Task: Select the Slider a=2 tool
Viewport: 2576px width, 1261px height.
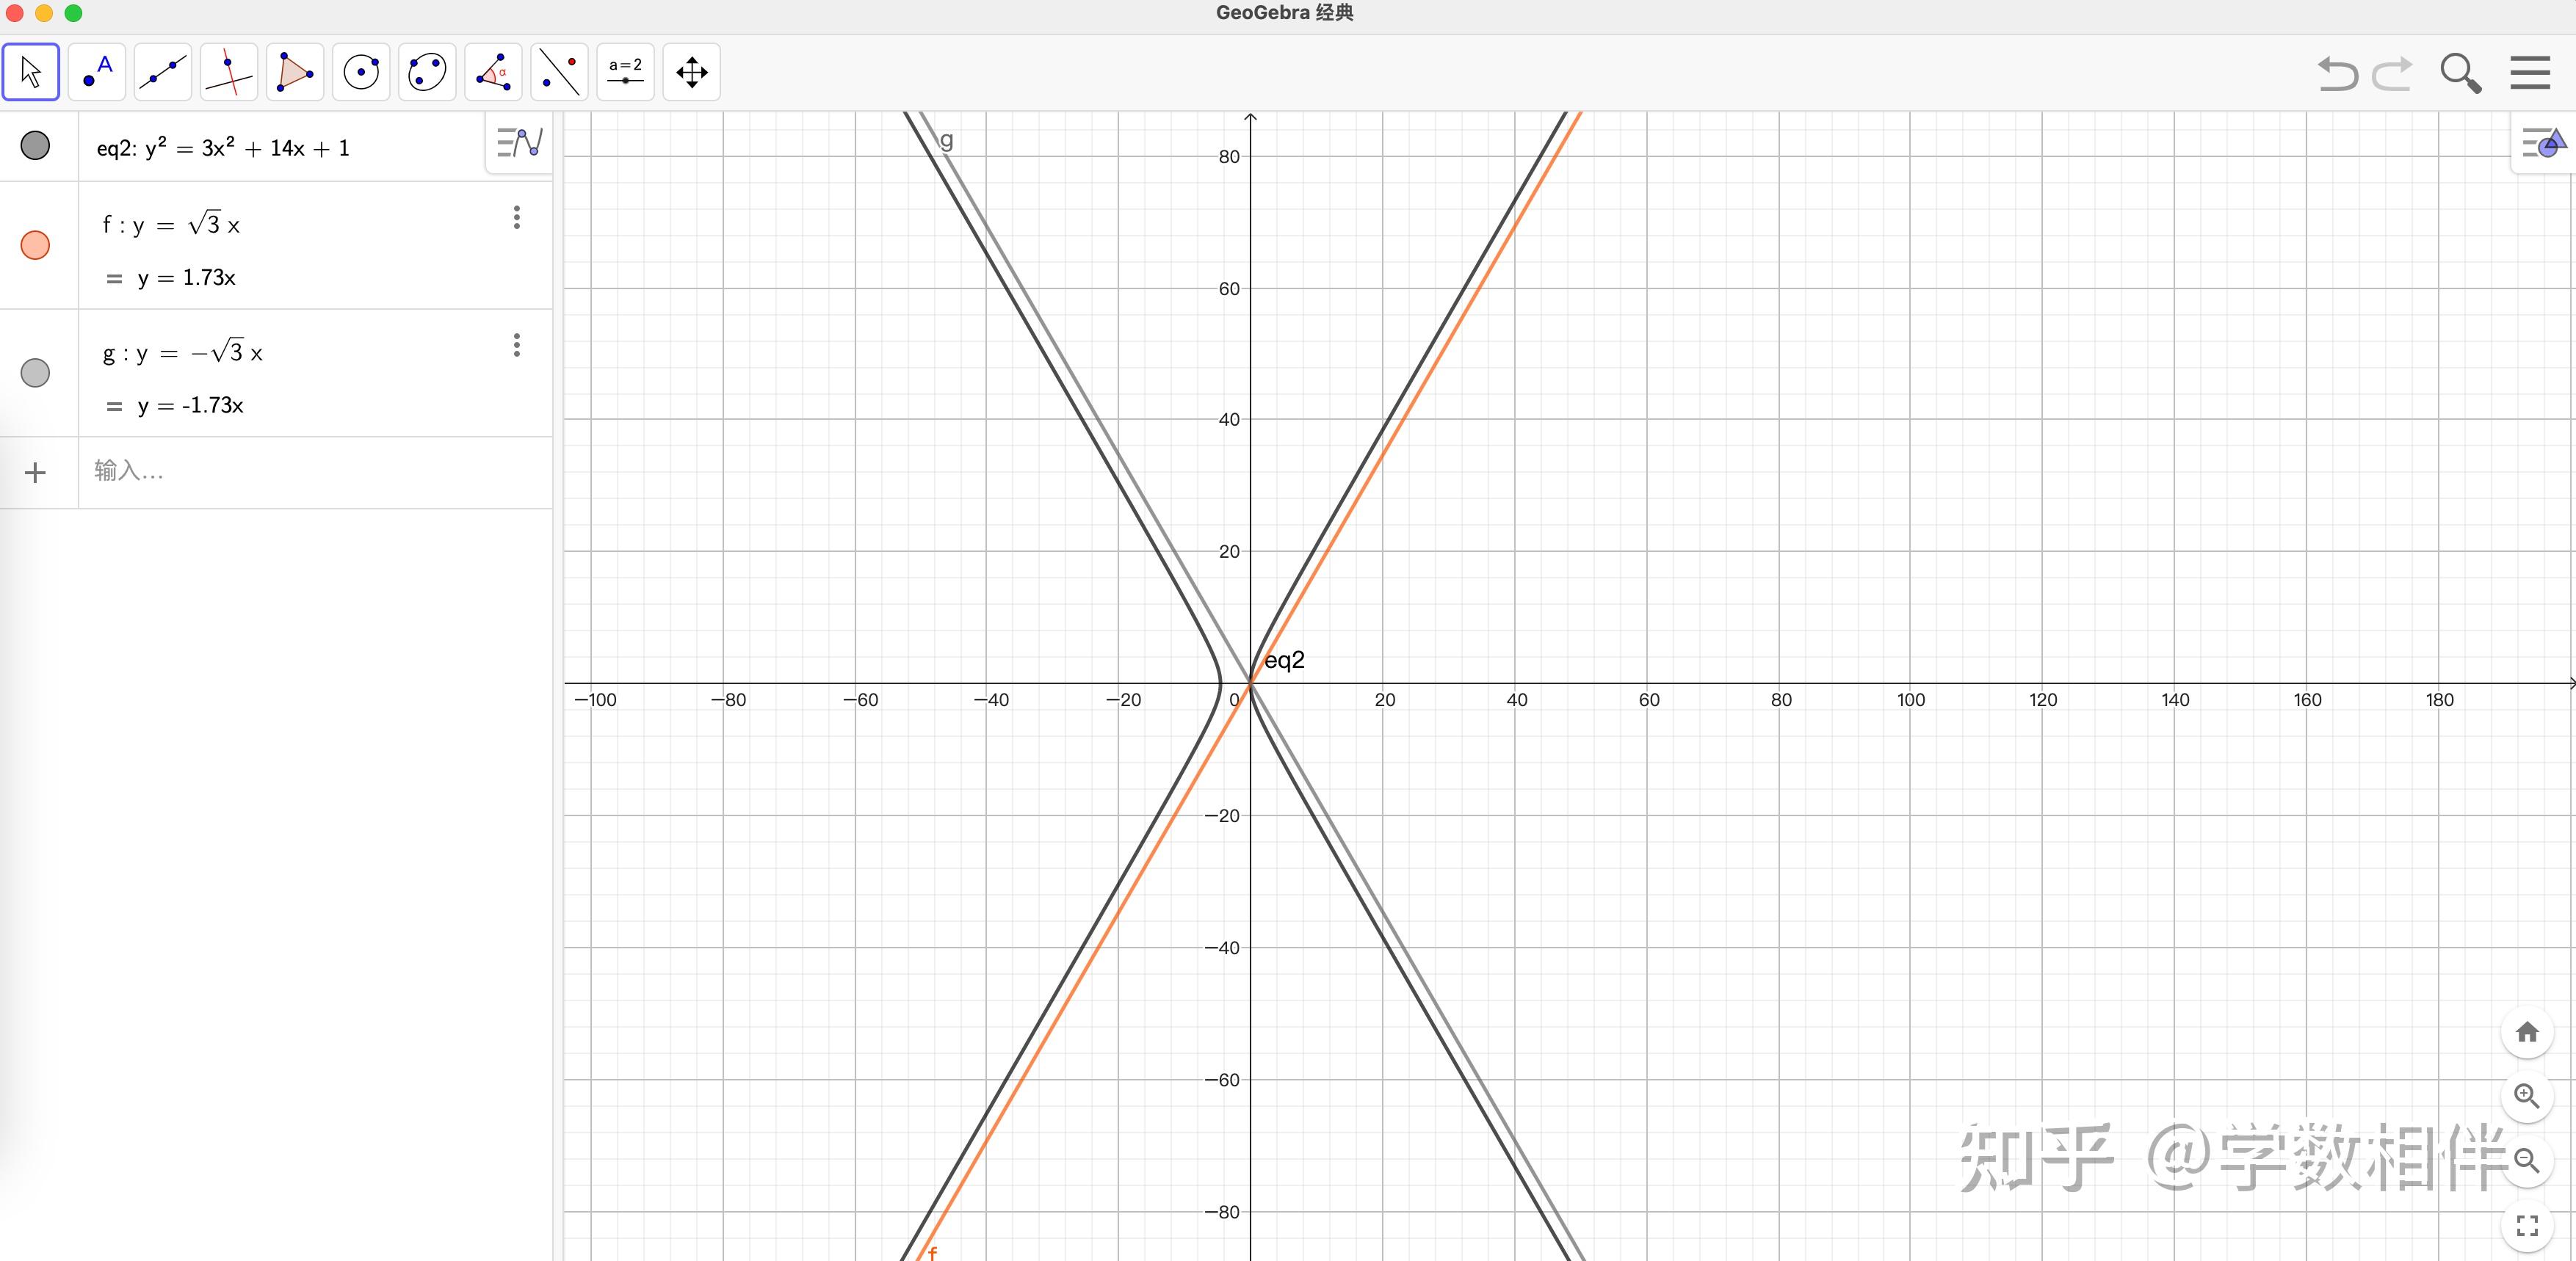Action: click(x=625, y=72)
